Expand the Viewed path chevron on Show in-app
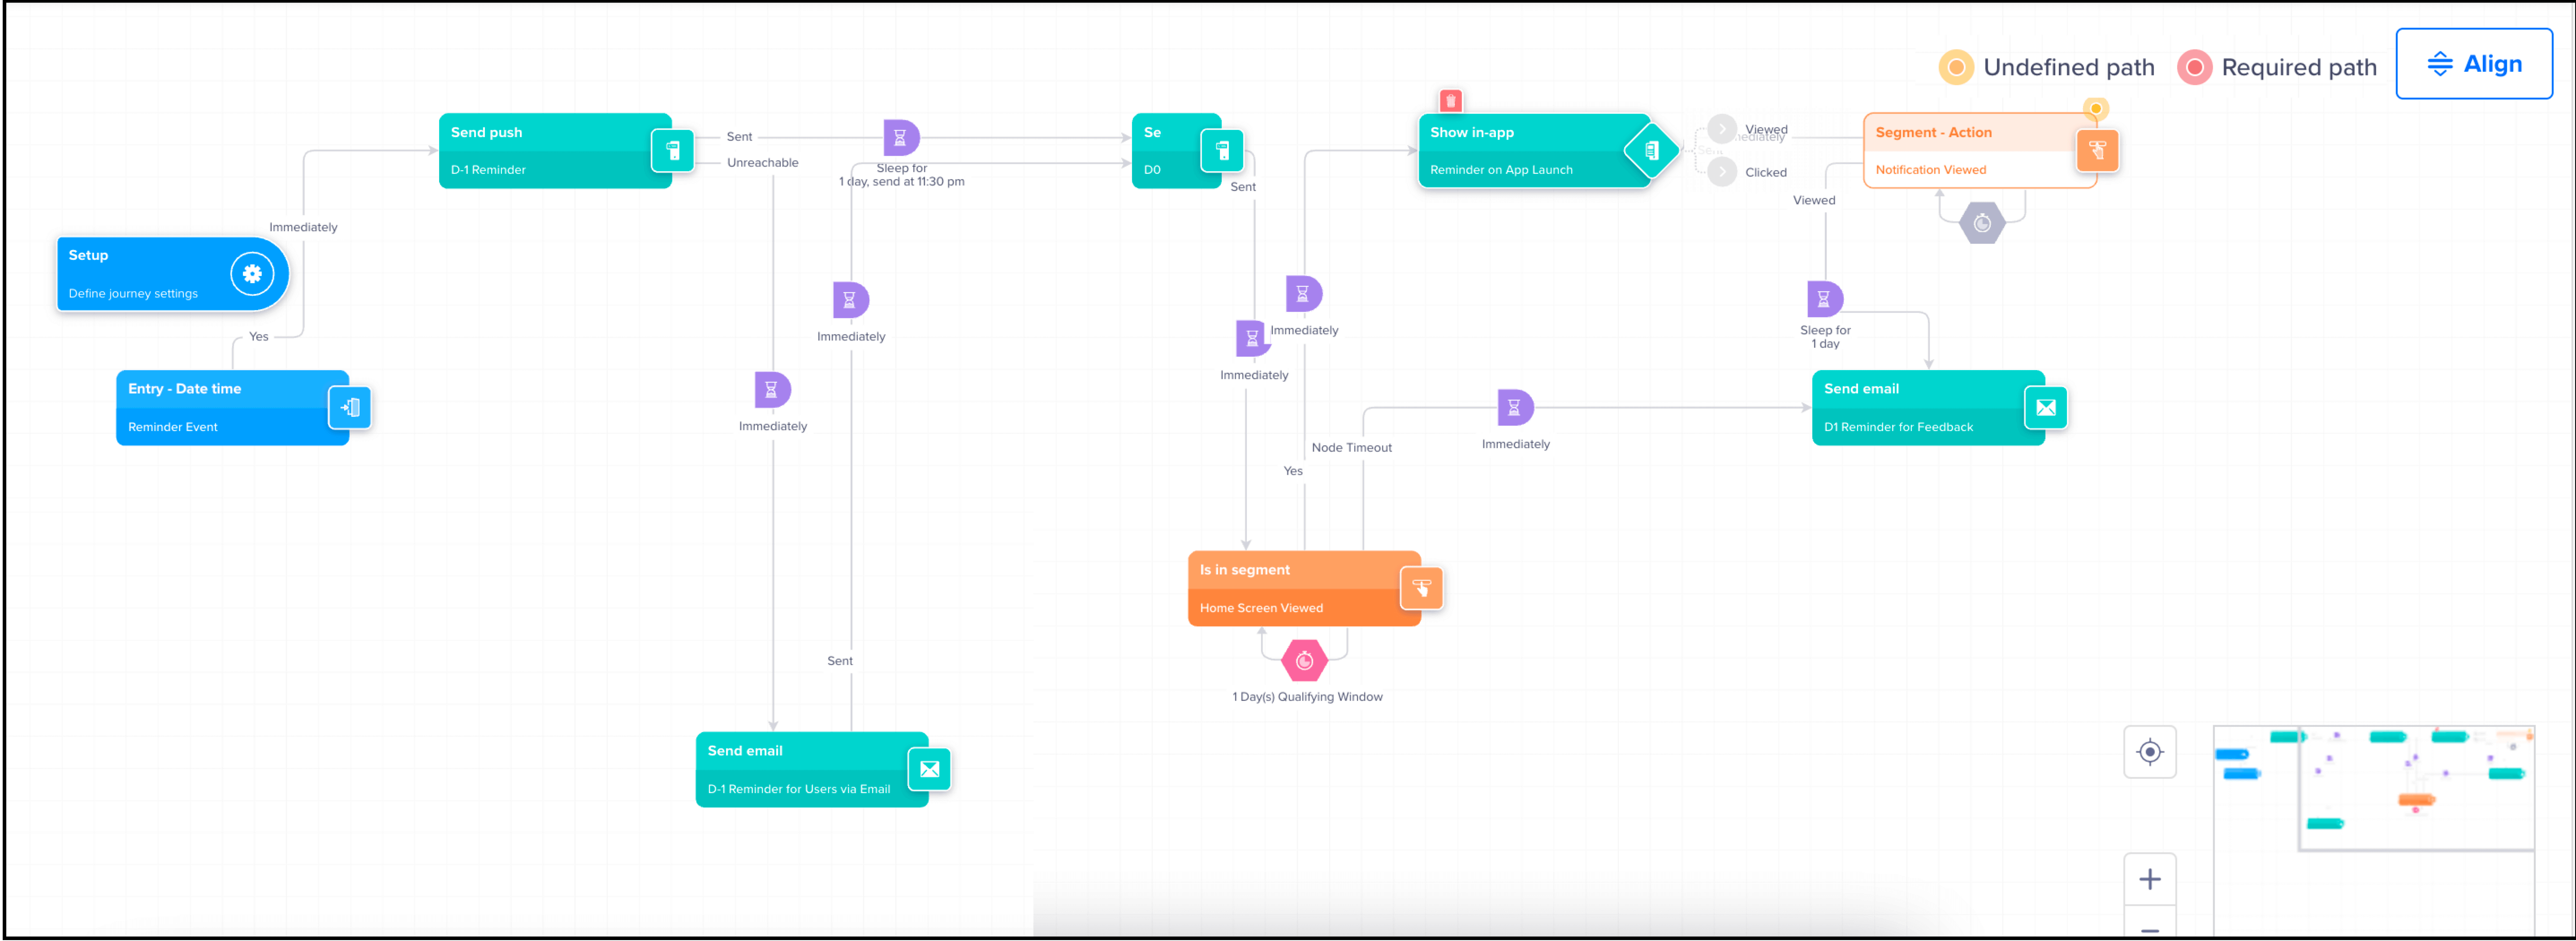This screenshot has height=941, width=2576. click(1721, 129)
